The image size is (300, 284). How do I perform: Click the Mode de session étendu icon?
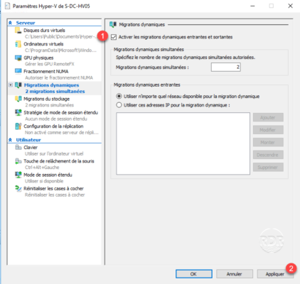18,175
